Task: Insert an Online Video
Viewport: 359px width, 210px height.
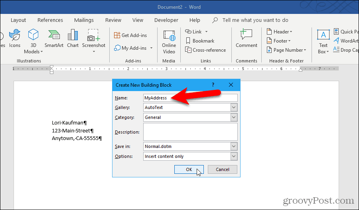Action: tap(169, 42)
